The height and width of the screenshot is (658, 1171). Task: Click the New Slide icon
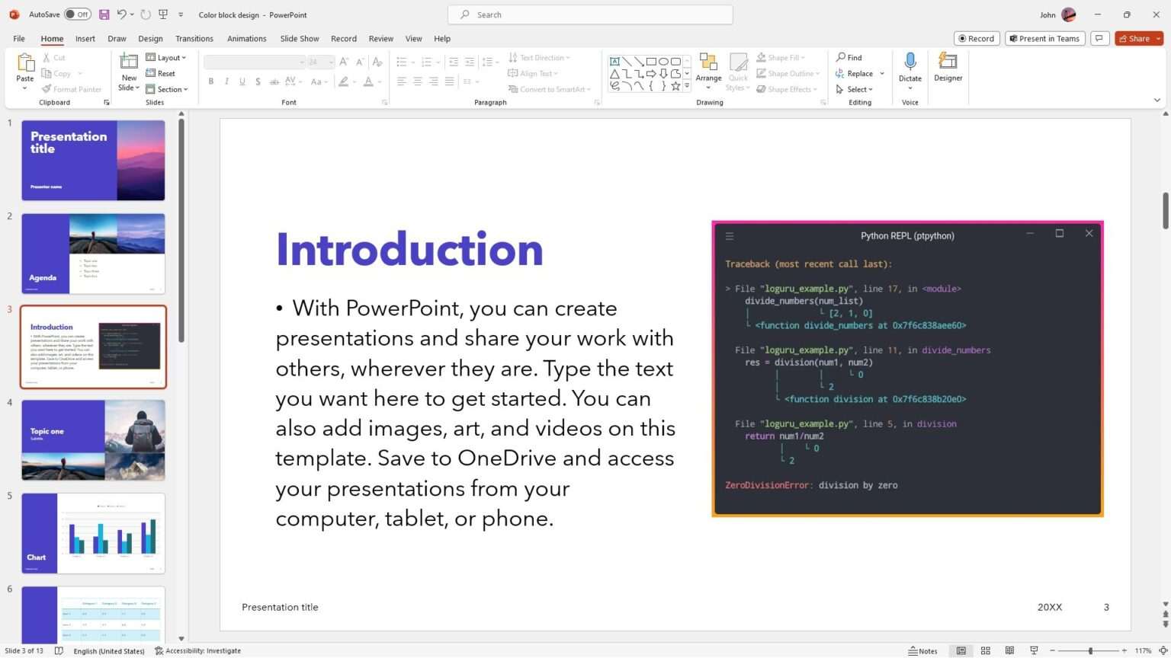129,62
